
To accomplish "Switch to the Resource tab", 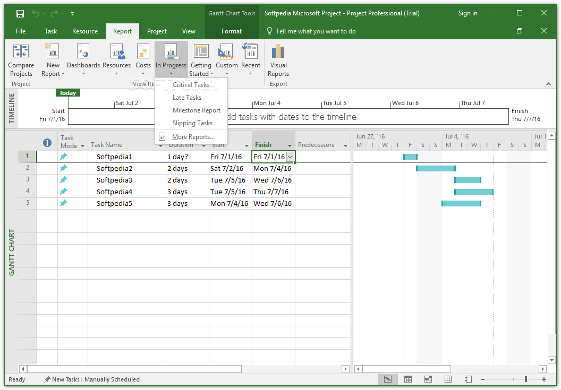I will coord(85,31).
